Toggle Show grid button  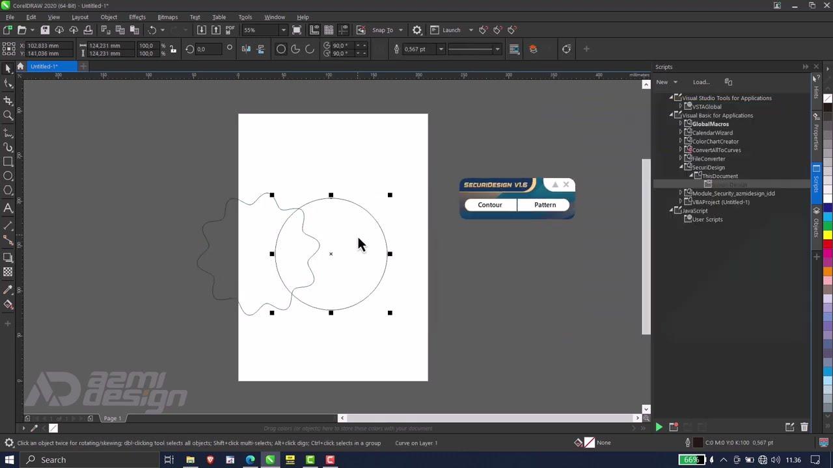click(329, 30)
